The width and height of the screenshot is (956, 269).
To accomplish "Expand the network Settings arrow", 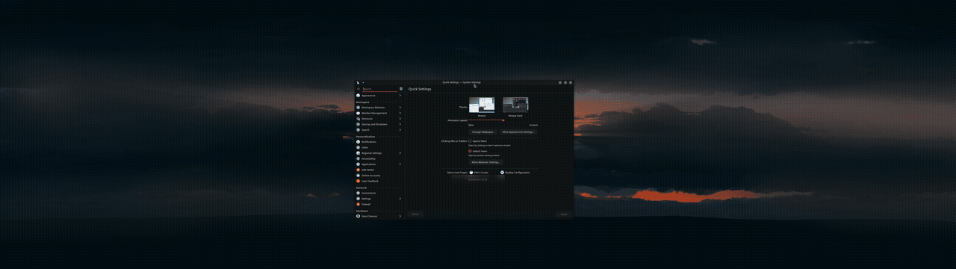I will click(x=400, y=199).
